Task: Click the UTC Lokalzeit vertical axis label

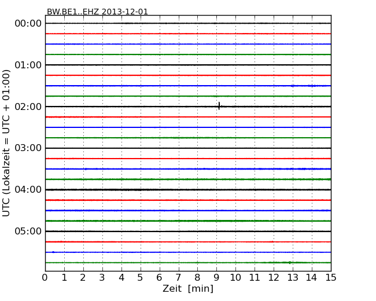Action: (6, 143)
